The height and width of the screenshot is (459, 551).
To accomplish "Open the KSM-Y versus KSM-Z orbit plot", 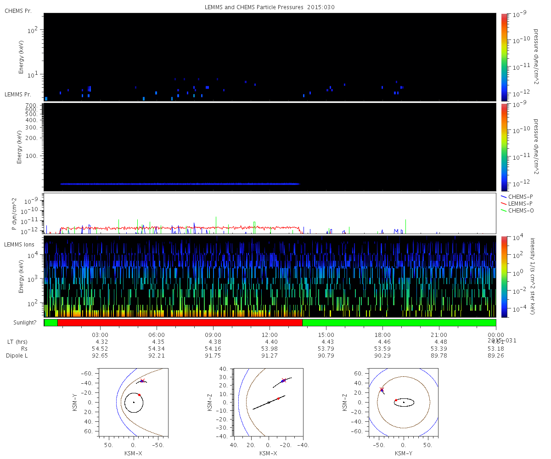I will 404,402.
